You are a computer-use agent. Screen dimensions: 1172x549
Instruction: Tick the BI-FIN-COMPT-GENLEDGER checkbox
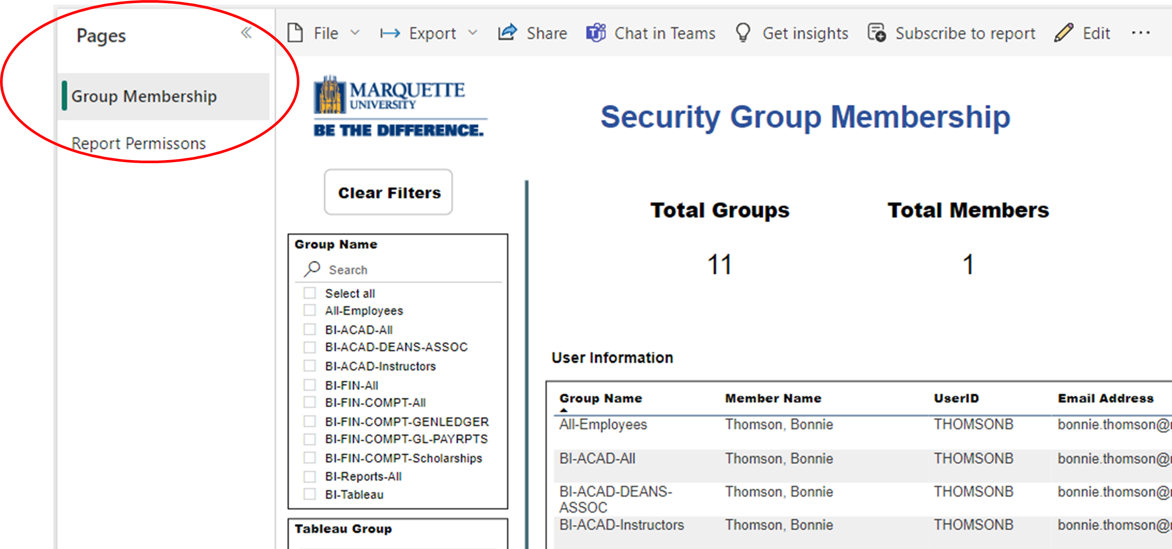click(310, 421)
